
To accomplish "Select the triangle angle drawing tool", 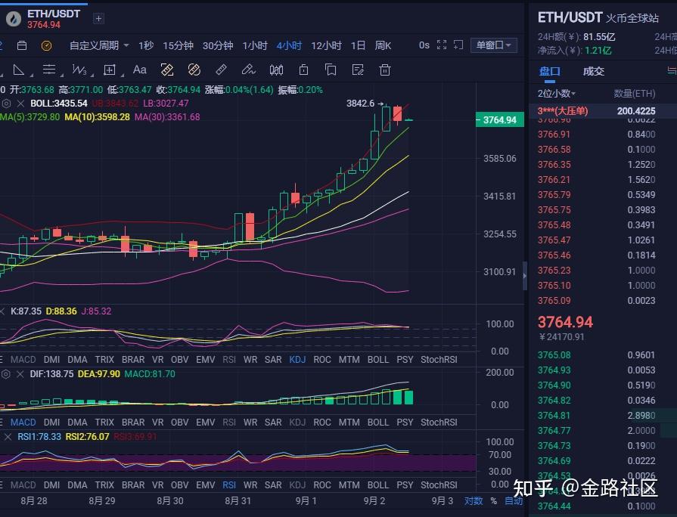I will tap(19, 70).
